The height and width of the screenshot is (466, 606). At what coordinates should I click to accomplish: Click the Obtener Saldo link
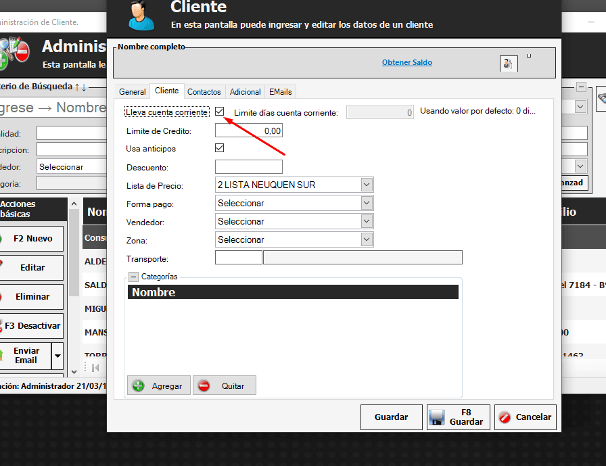pyautogui.click(x=406, y=62)
